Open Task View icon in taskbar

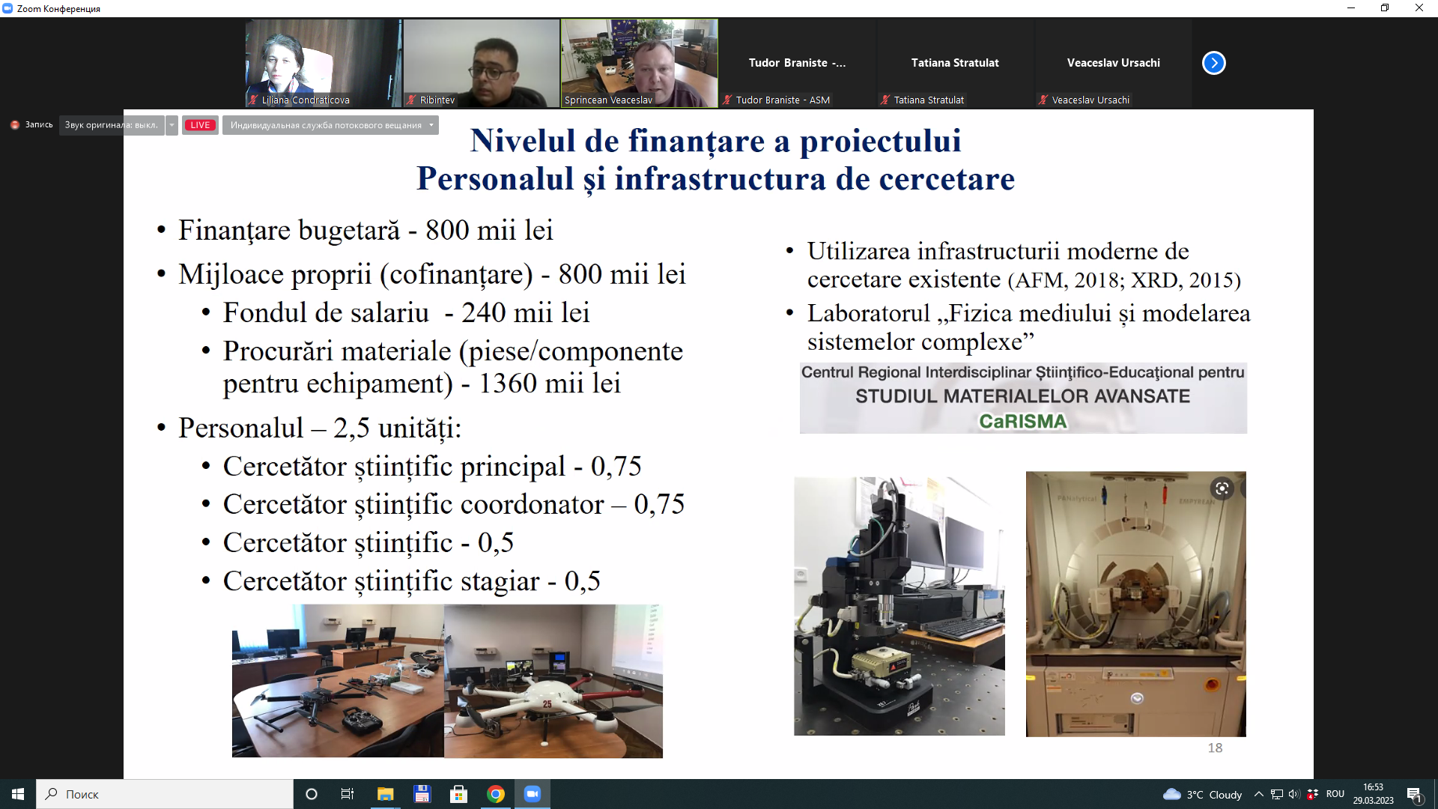pyautogui.click(x=348, y=794)
